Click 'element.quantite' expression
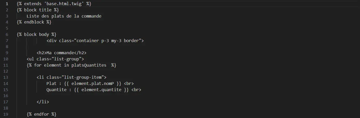360x118 pixels. point(101,90)
